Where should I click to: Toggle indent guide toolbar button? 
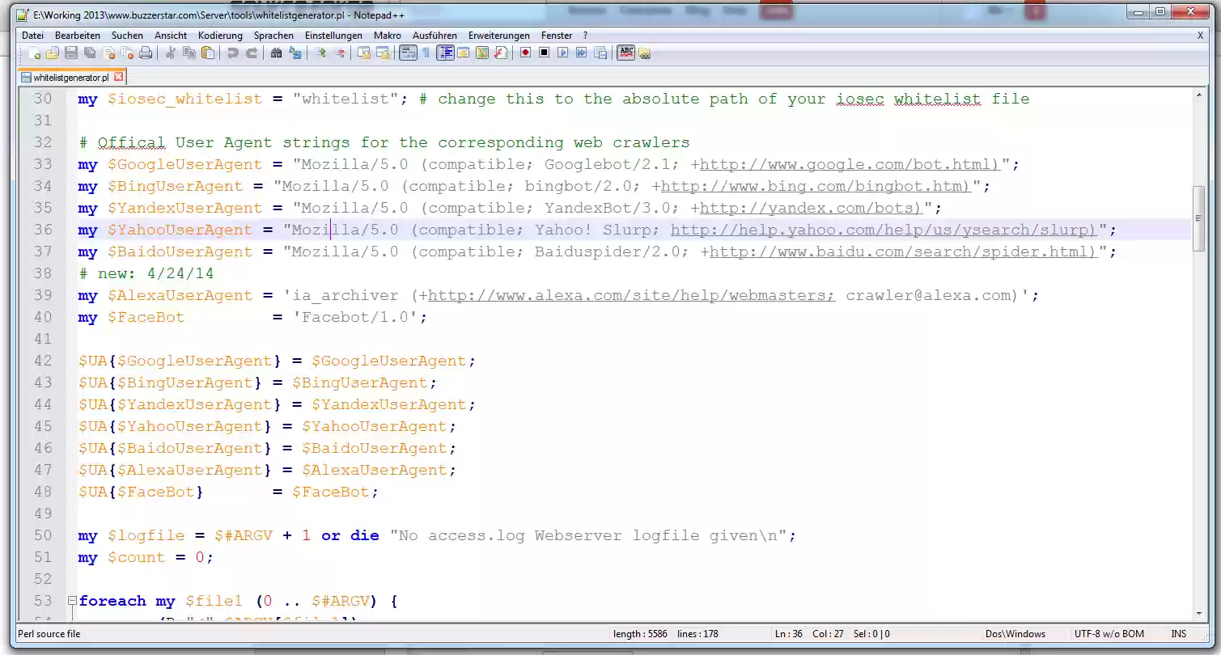pyautogui.click(x=446, y=53)
